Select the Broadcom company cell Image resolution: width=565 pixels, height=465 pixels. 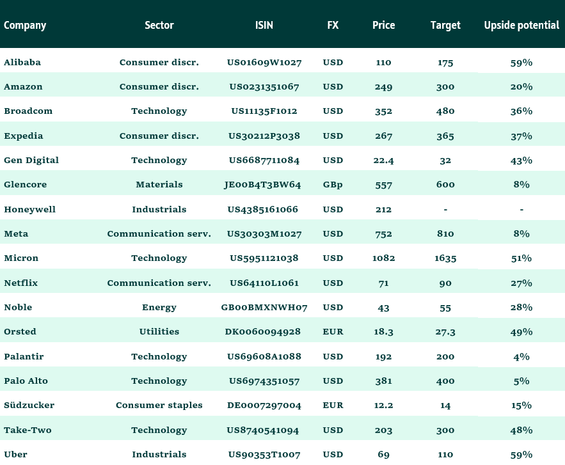click(x=28, y=111)
